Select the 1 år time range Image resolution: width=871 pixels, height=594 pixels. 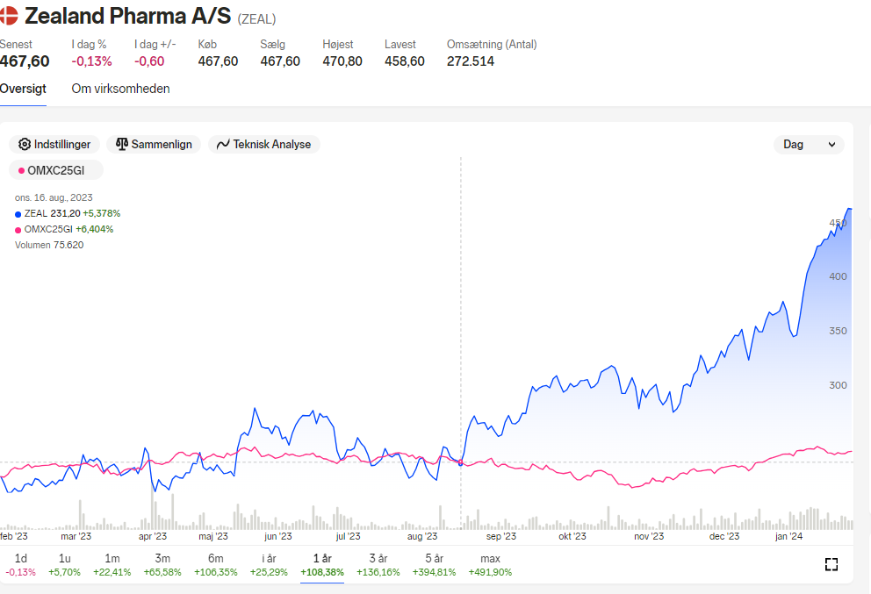click(322, 564)
